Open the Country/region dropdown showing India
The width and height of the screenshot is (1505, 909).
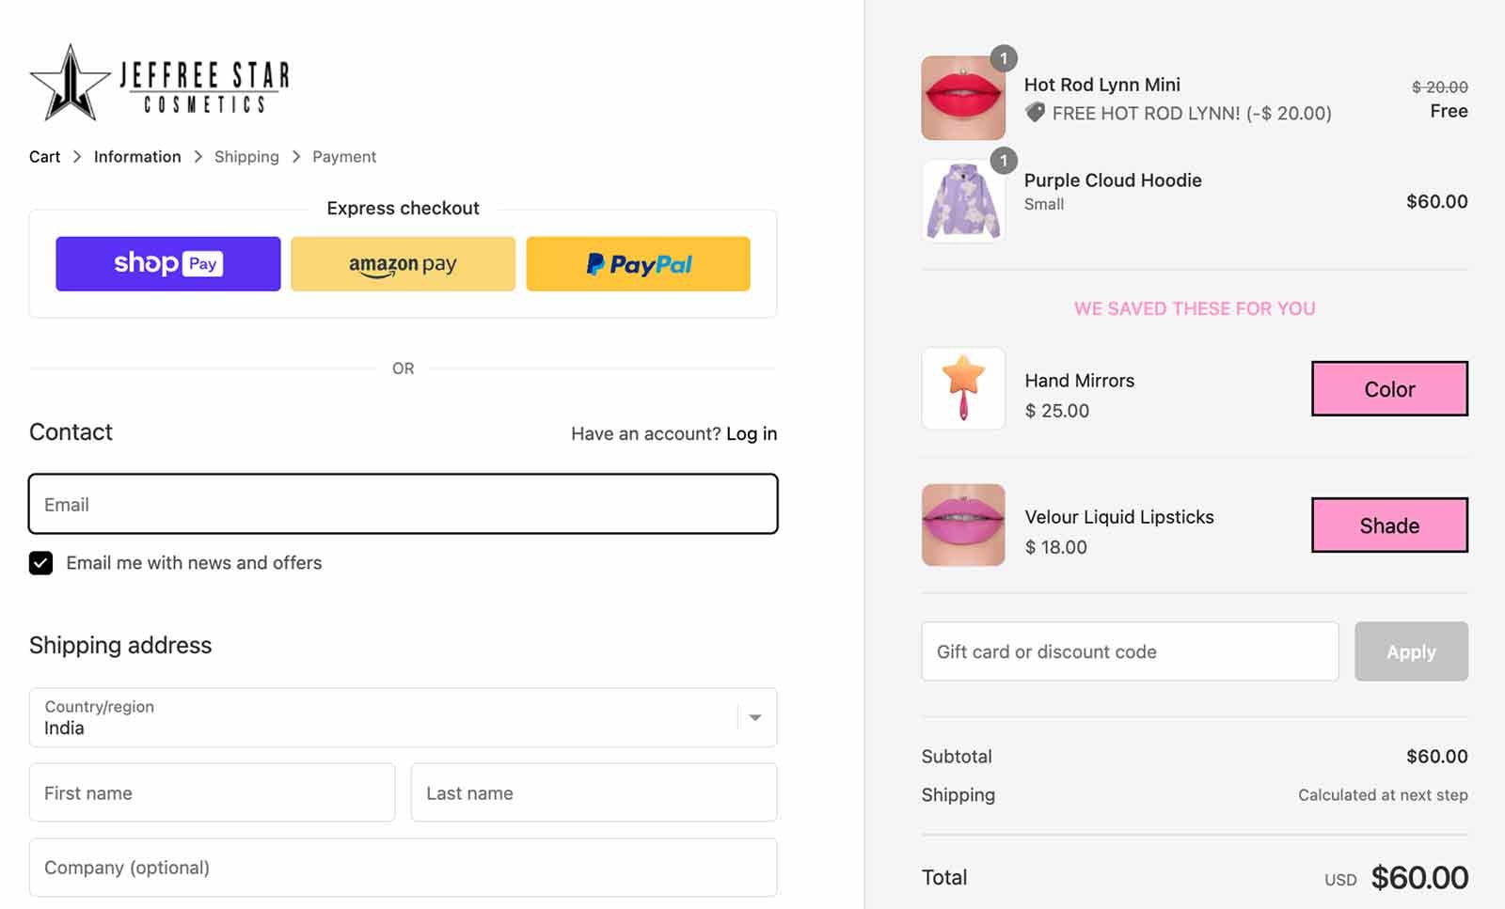[x=403, y=717]
